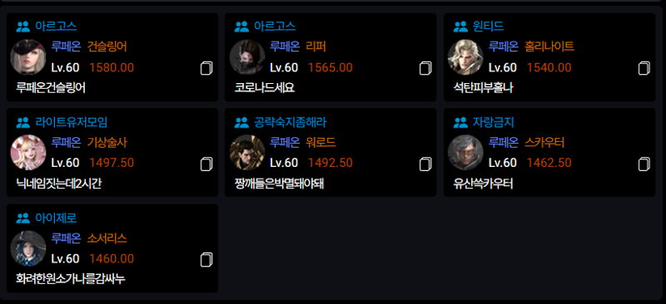Screen dimensions: 666x304
Task: Click the guild icon beside 라이트유저모임
Action: click(23, 123)
